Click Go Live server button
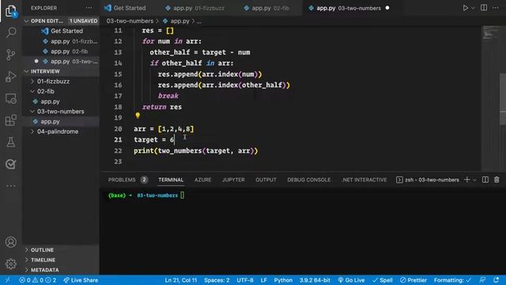This screenshot has height=285, width=506. pos(351,280)
